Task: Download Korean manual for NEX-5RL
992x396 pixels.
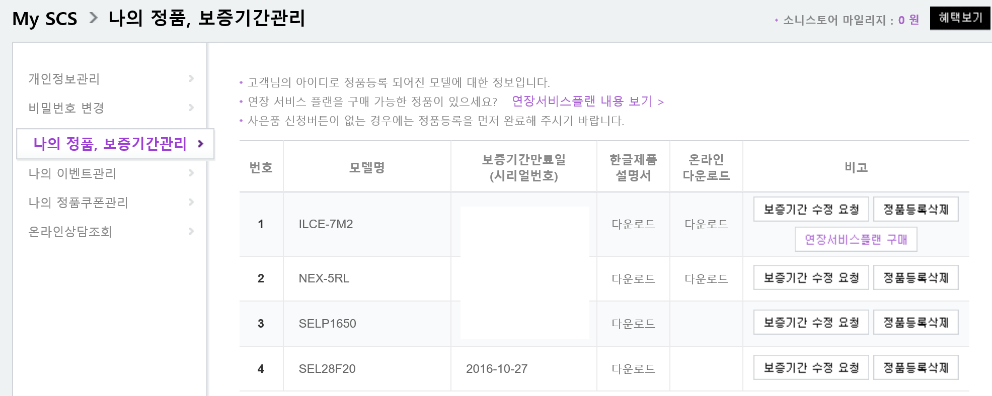Action: 633,279
